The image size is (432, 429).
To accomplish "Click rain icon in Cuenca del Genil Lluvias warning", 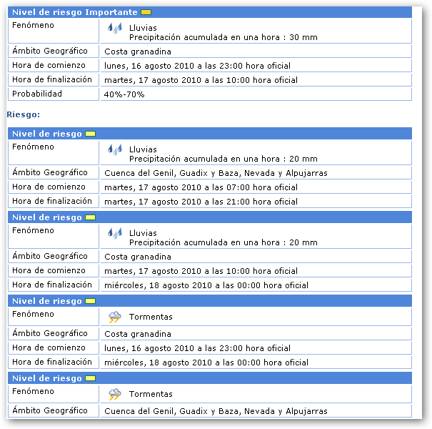I will coord(114,149).
